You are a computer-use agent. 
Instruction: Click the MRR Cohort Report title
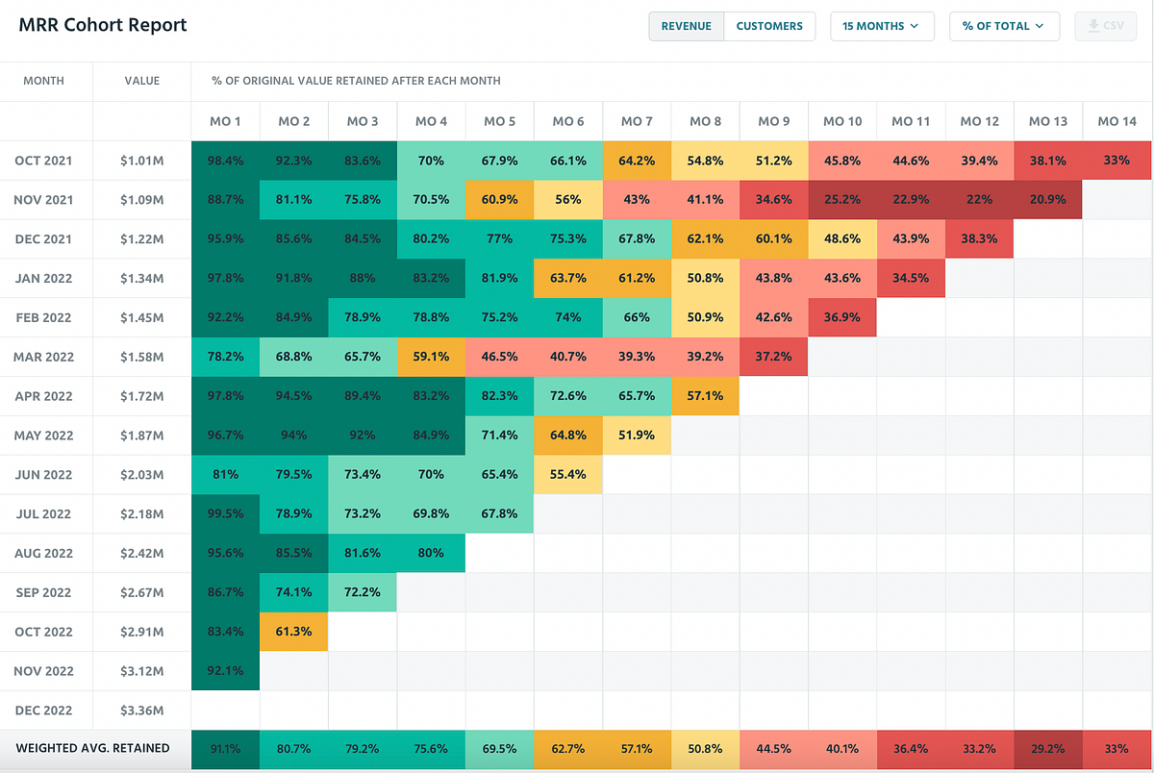click(x=102, y=25)
